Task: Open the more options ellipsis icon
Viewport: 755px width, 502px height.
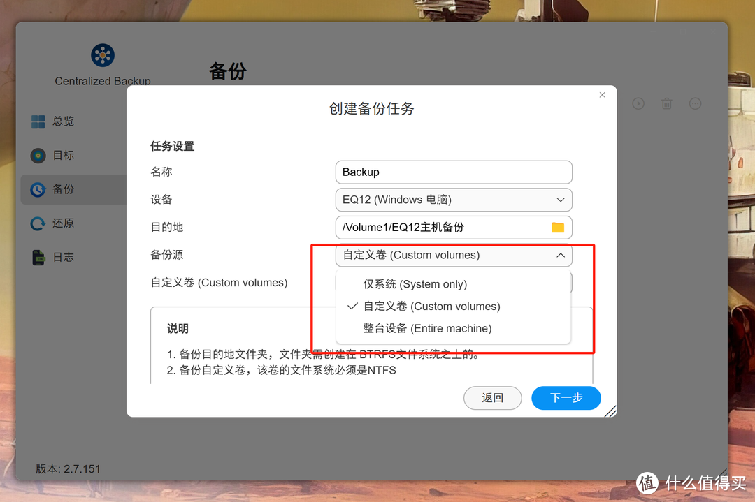Action: tap(695, 103)
